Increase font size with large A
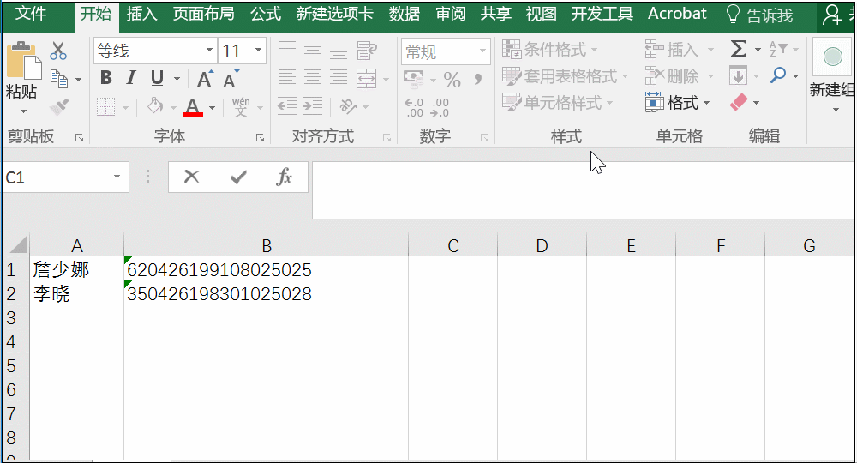 click(205, 79)
